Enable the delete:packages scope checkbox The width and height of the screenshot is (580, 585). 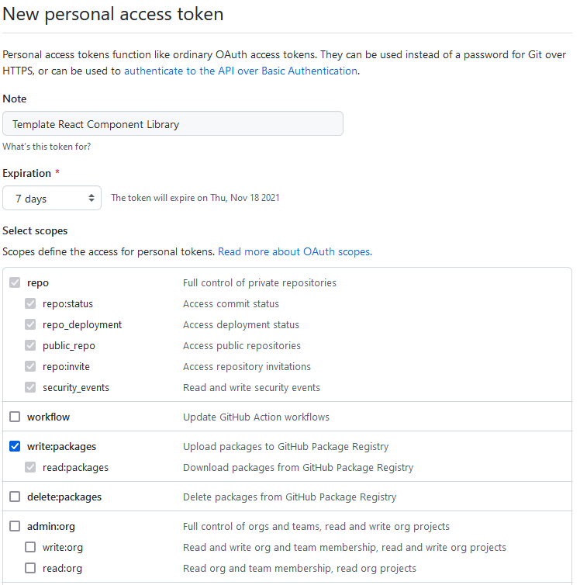(15, 497)
